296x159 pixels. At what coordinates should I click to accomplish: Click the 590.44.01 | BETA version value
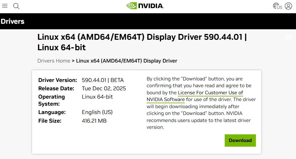[102, 80]
